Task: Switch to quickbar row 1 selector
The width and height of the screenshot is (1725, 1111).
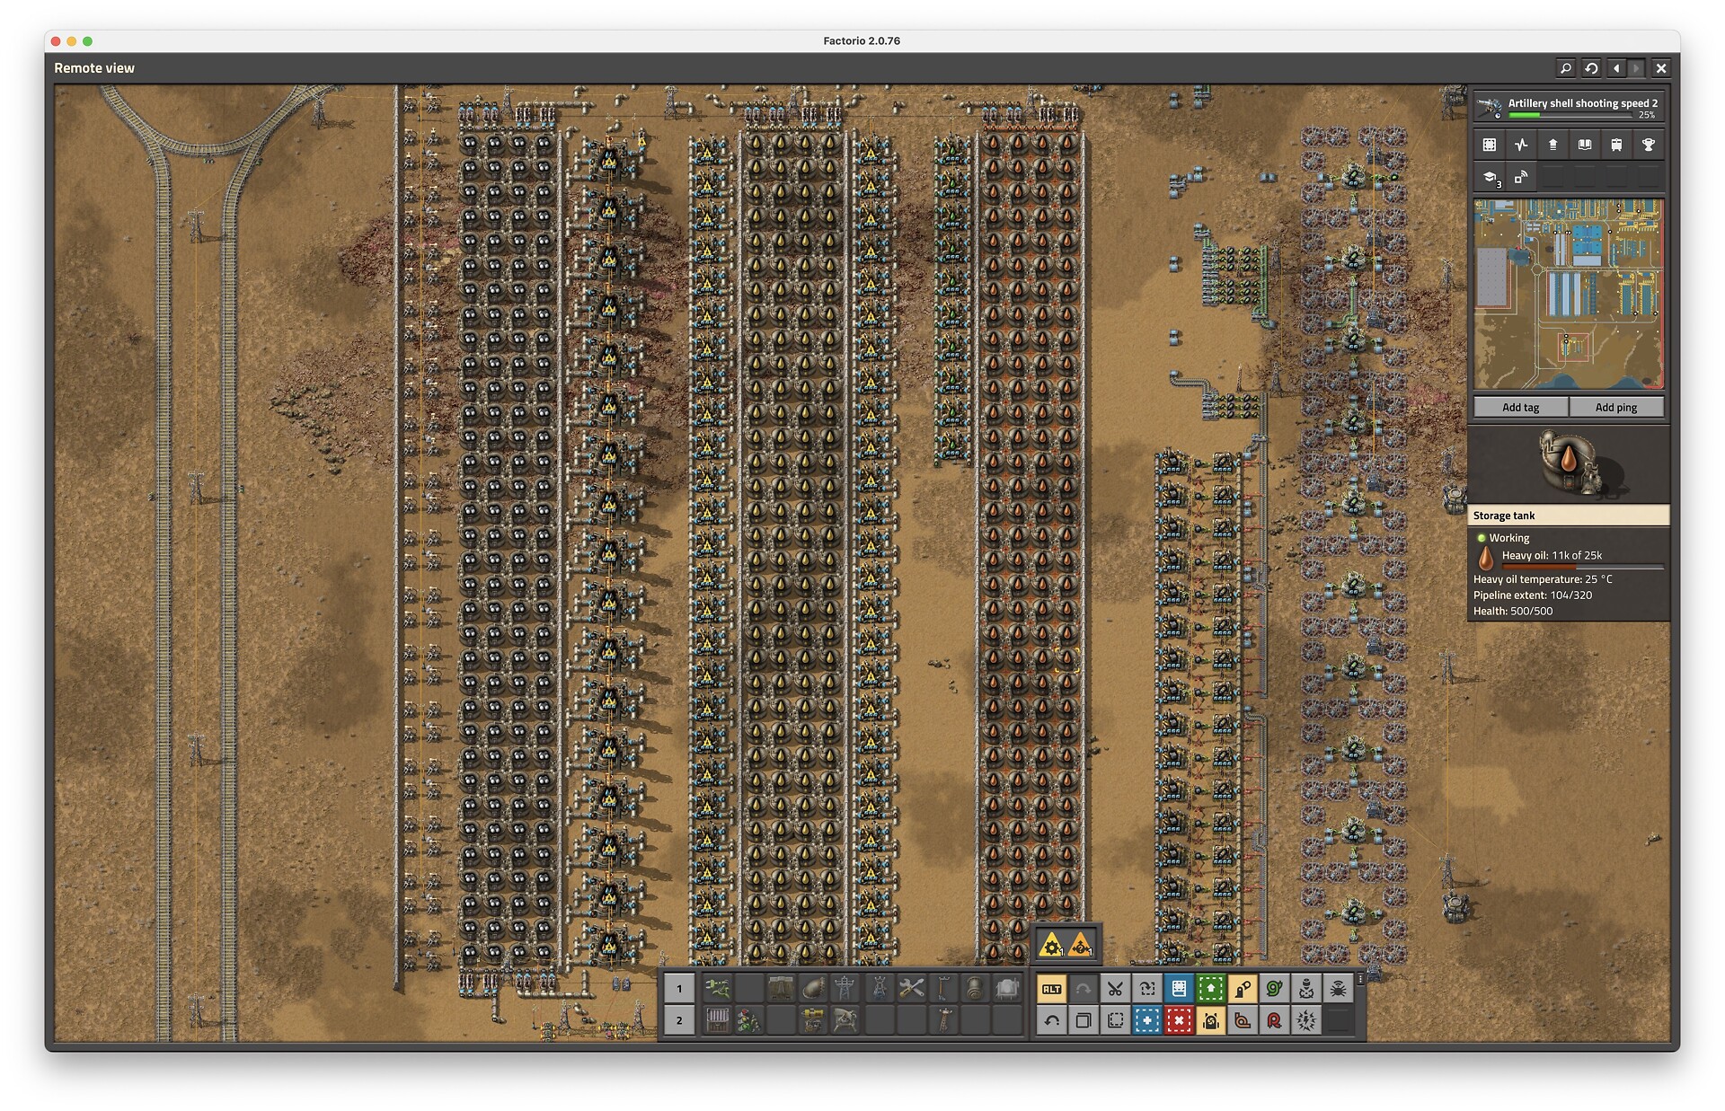Action: pyautogui.click(x=679, y=989)
